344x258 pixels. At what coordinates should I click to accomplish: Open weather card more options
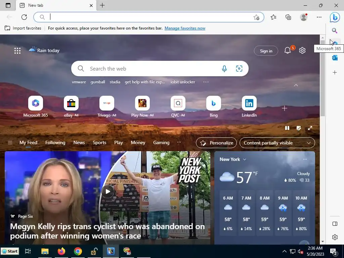coord(305,159)
